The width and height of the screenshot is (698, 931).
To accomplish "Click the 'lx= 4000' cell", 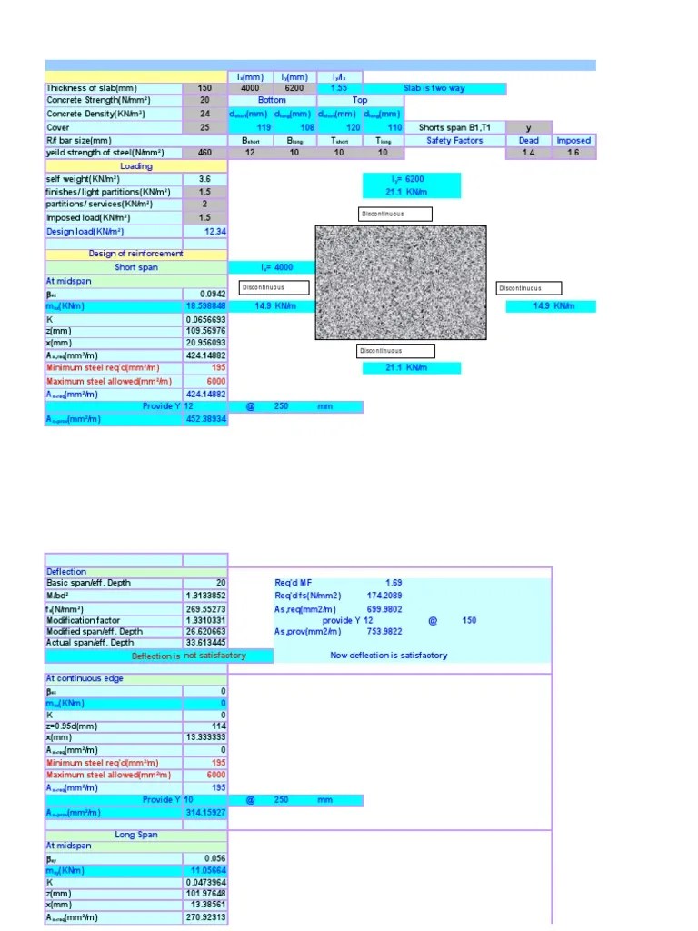I will (x=272, y=268).
